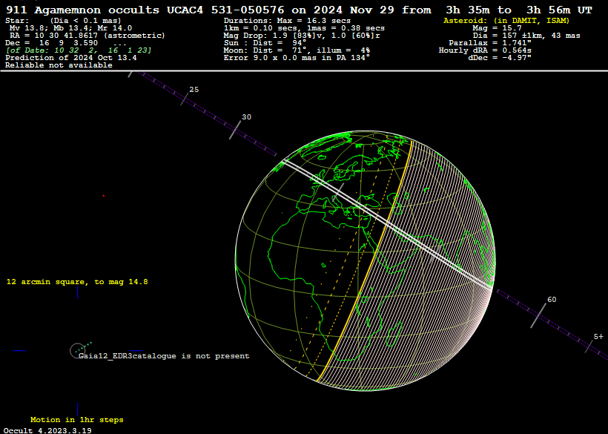Select the green '[of Date: 10 32 2, 16 1 23]' text
Image resolution: width=608 pixels, height=434 pixels.
coord(79,50)
